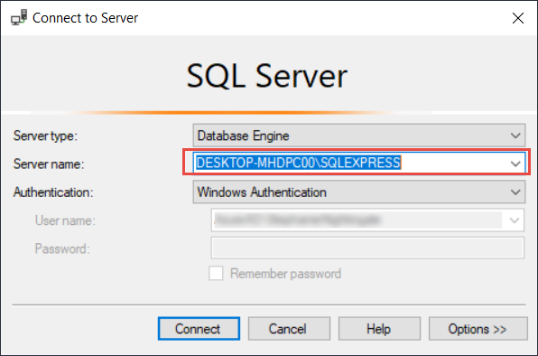
Task: Click inside the Password field
Action: coord(367,248)
